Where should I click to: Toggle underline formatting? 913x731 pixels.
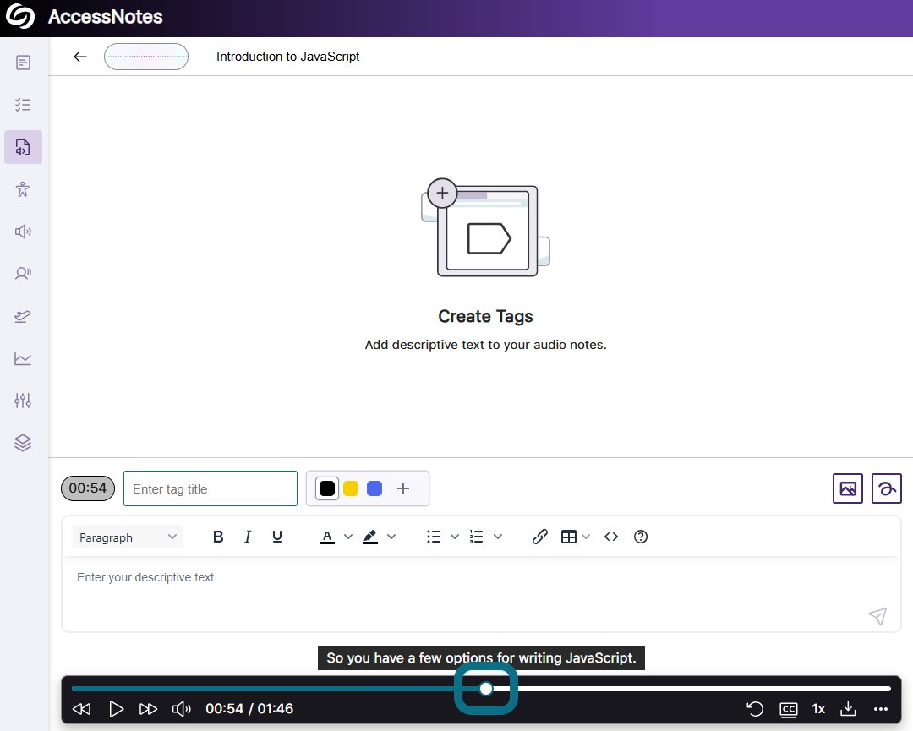tap(277, 537)
